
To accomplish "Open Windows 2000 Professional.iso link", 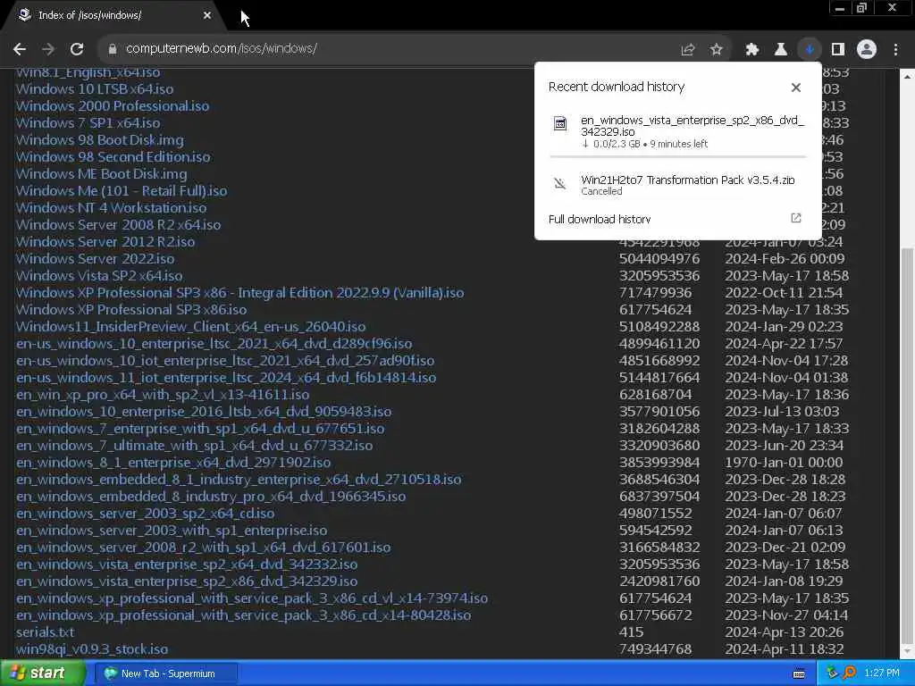I will (x=113, y=106).
